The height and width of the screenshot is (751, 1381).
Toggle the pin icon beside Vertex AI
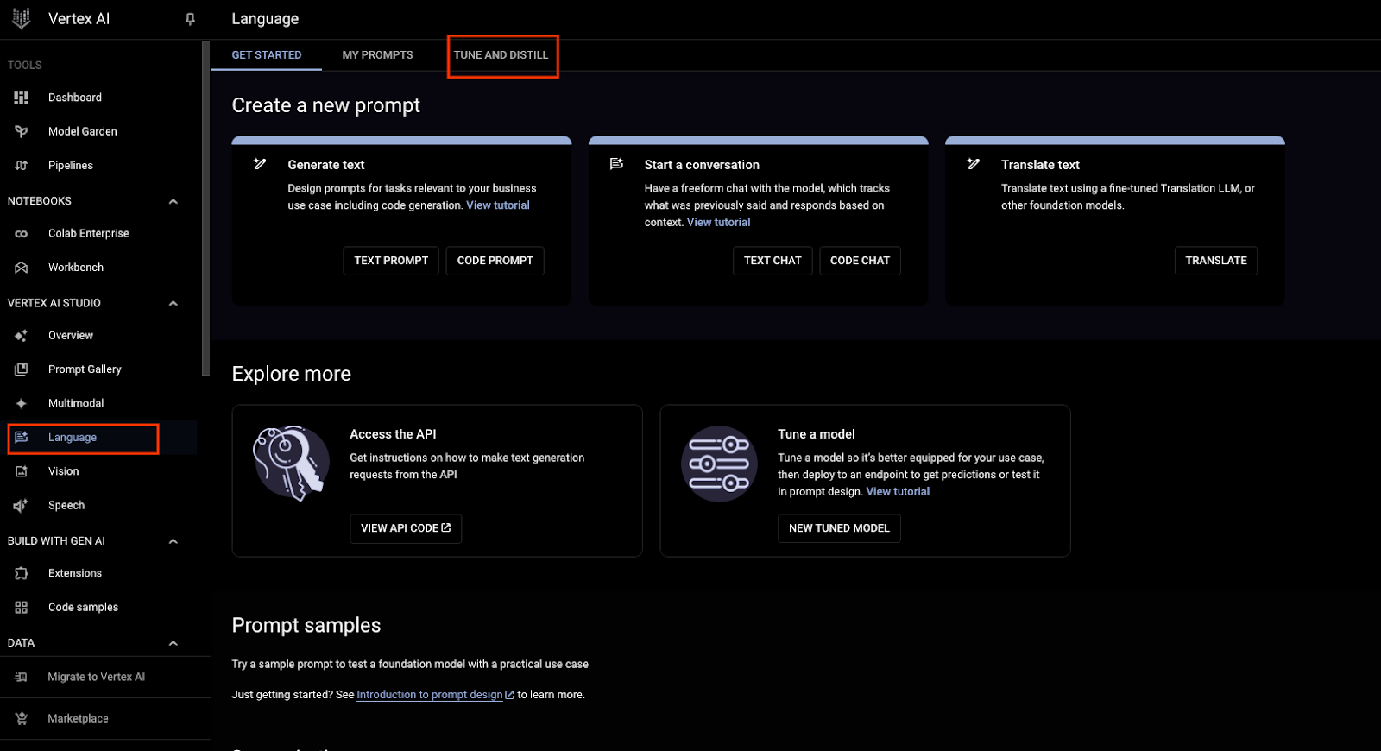[x=190, y=19]
